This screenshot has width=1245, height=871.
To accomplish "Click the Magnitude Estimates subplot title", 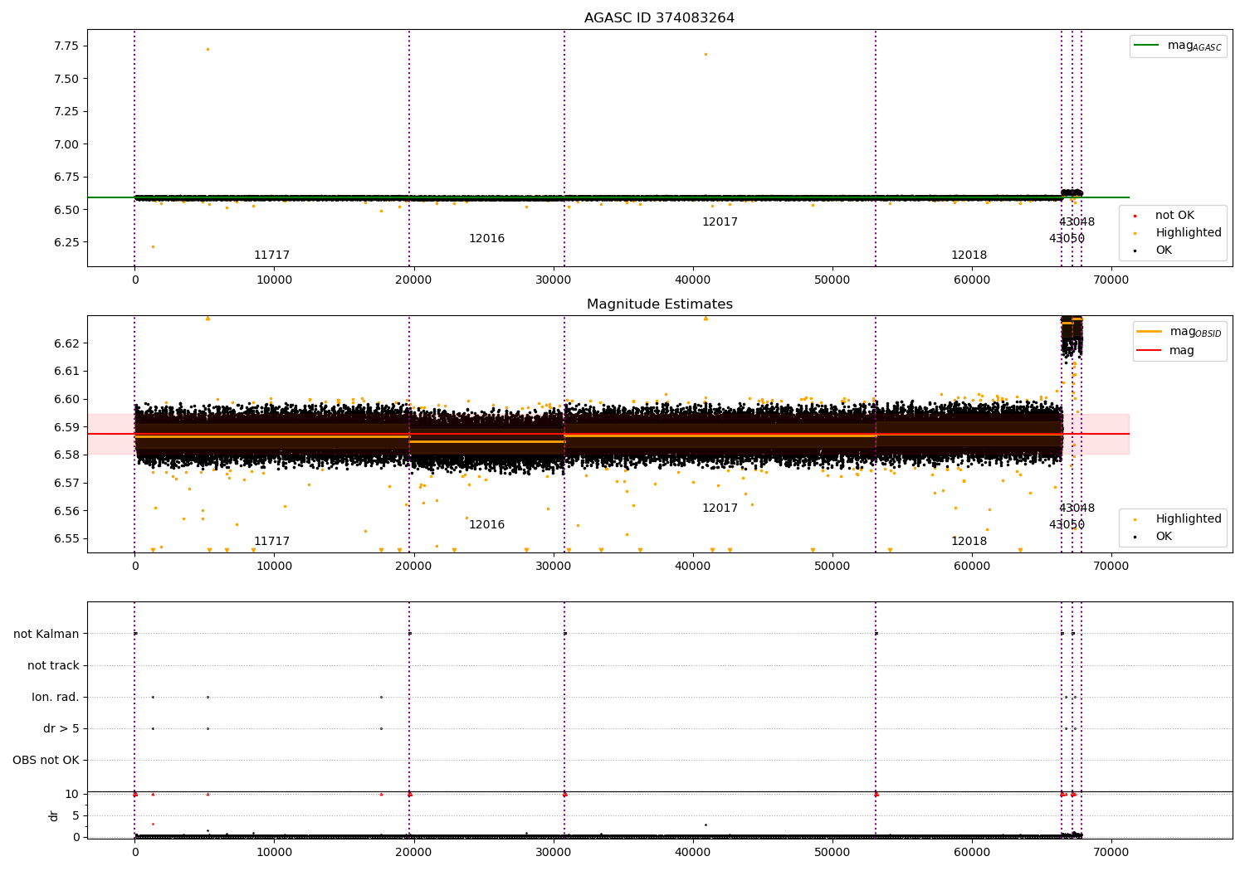I will point(659,304).
